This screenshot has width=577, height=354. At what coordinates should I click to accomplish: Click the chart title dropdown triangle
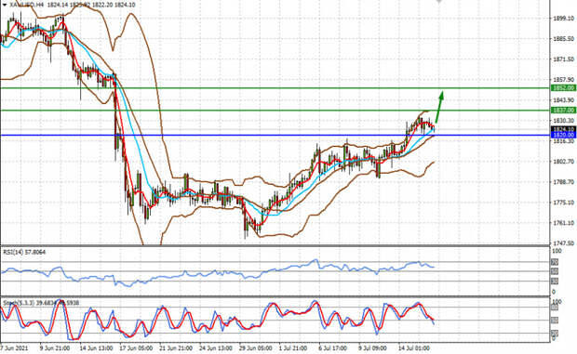(5, 5)
